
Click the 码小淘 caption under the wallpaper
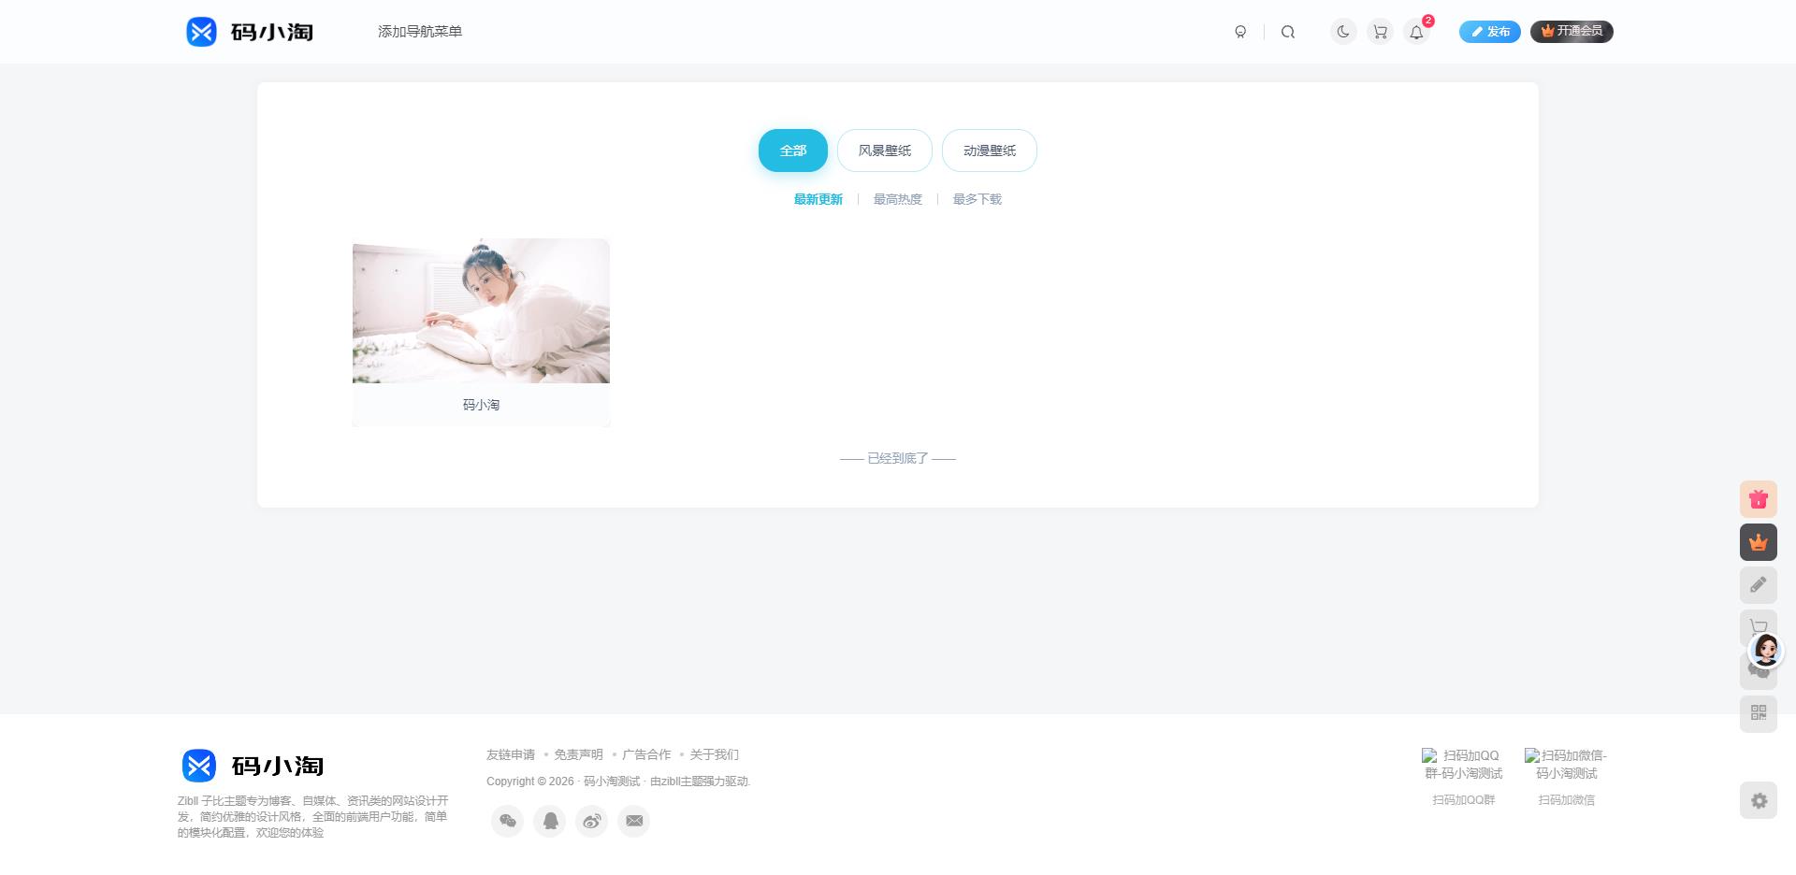481,405
